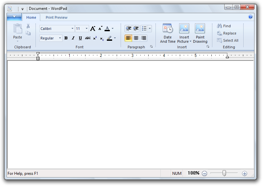Image resolution: width=263 pixels, height=186 pixels.
Task: Click the 100% zoom level text
Action: (193, 173)
